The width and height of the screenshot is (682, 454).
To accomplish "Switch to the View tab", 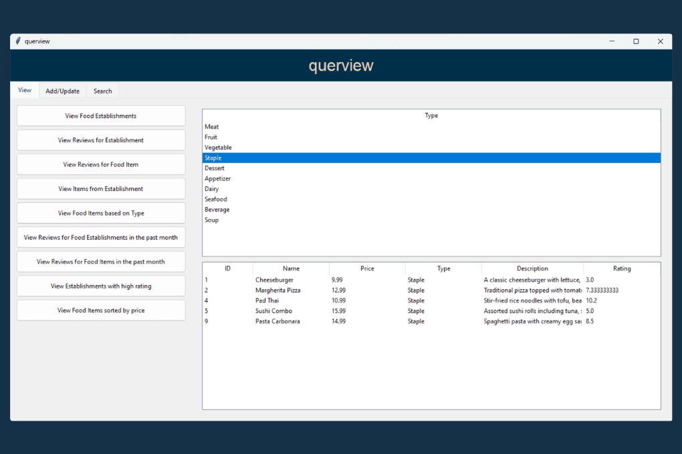I will tap(25, 90).
